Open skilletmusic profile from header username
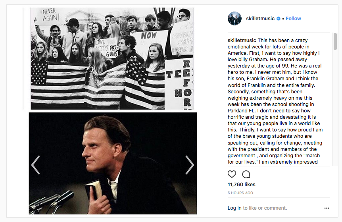The width and height of the screenshot is (342, 222). tap(260, 19)
